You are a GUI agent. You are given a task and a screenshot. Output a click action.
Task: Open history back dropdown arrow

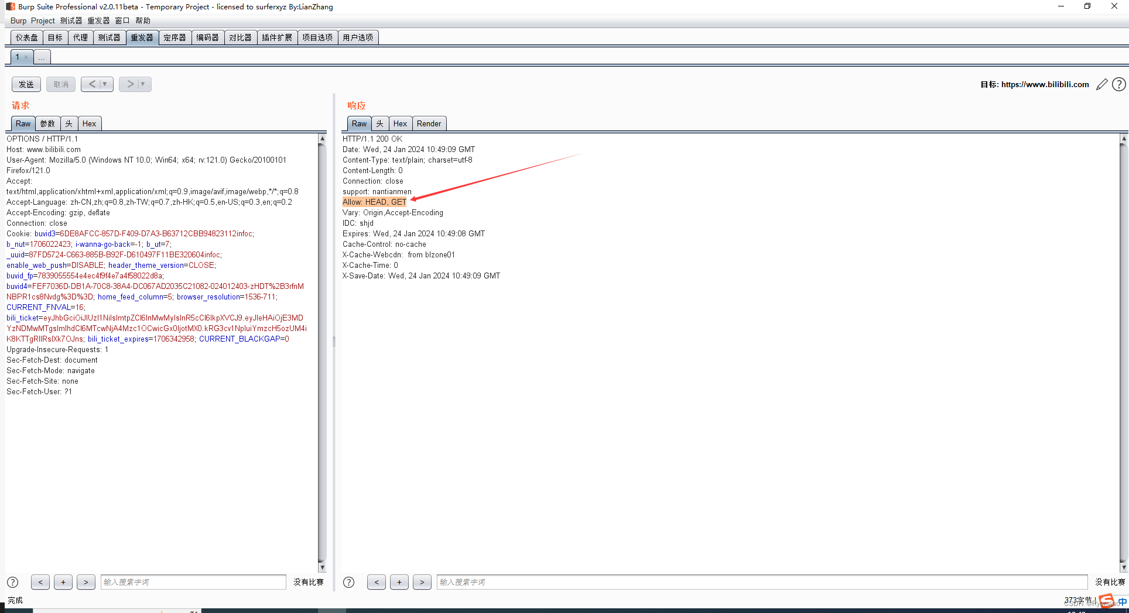pyautogui.click(x=105, y=84)
